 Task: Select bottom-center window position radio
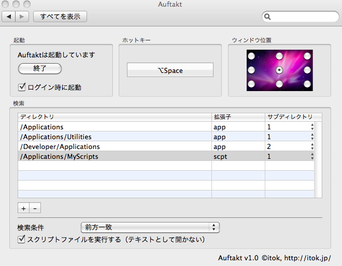pos(279,84)
